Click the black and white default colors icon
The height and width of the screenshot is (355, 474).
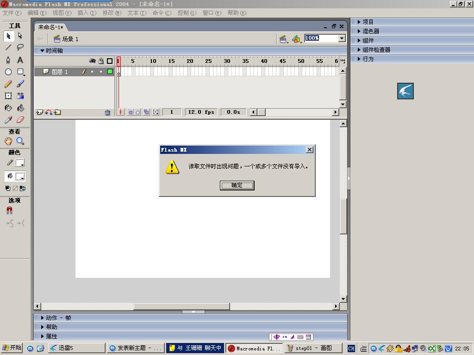pyautogui.click(x=8, y=189)
